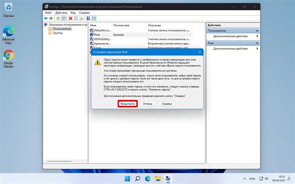The width and height of the screenshot is (295, 184).
Task: Click the warning triangle icon in the dialog
Action: pyautogui.click(x=98, y=62)
